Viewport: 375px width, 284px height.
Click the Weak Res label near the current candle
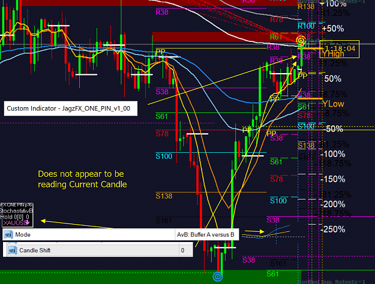click(x=318, y=40)
